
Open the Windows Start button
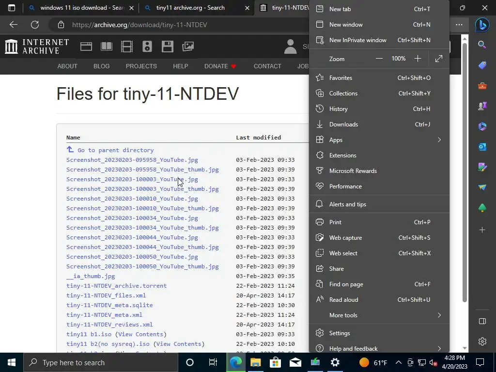12,362
